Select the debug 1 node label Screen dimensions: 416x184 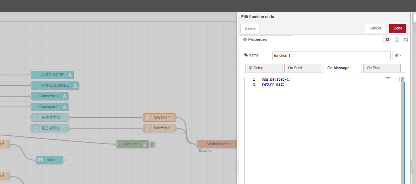click(132, 144)
